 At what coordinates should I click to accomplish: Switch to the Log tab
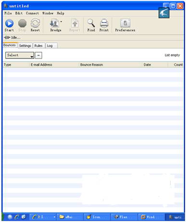[51, 46]
